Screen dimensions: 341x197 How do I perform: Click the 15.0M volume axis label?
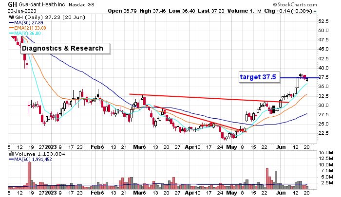[x=325, y=152]
